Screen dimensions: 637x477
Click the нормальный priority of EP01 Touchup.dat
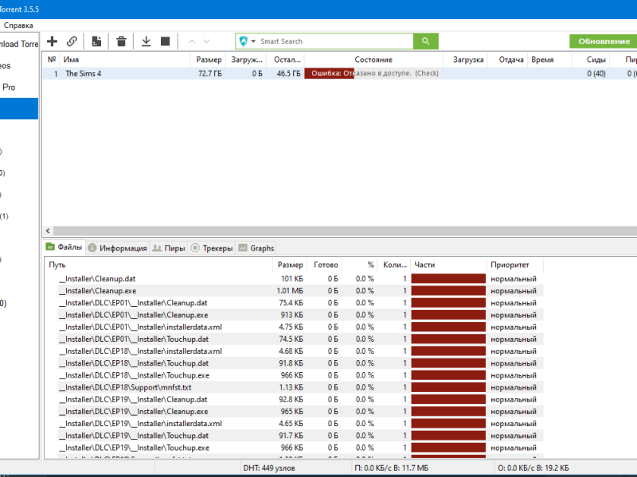click(x=514, y=339)
